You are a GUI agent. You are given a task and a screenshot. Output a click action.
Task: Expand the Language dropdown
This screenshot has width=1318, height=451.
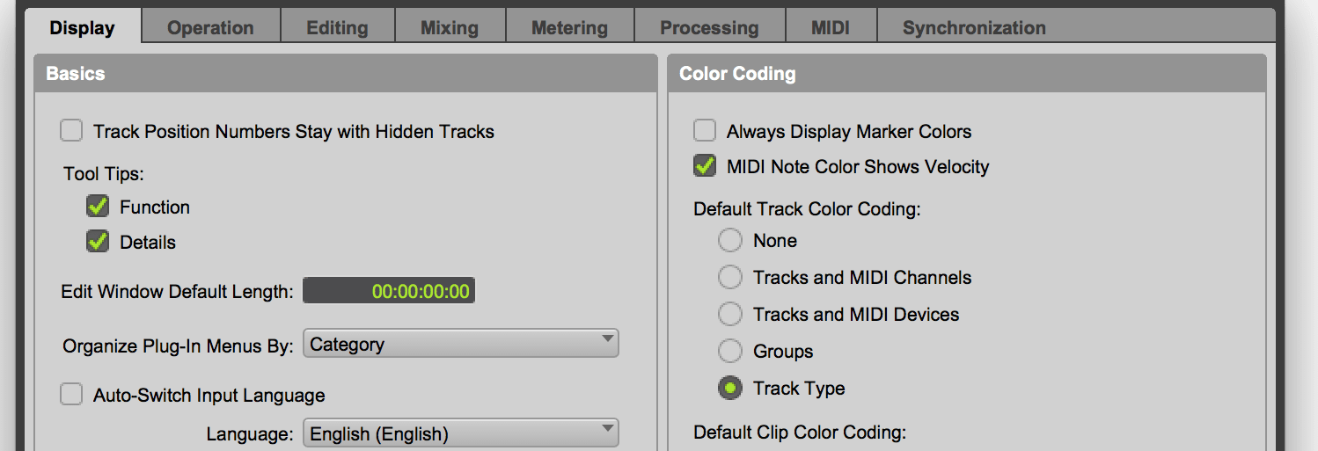tap(460, 433)
